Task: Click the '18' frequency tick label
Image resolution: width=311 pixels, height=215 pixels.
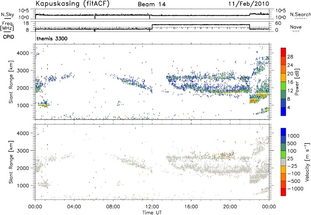Action: click(x=26, y=23)
